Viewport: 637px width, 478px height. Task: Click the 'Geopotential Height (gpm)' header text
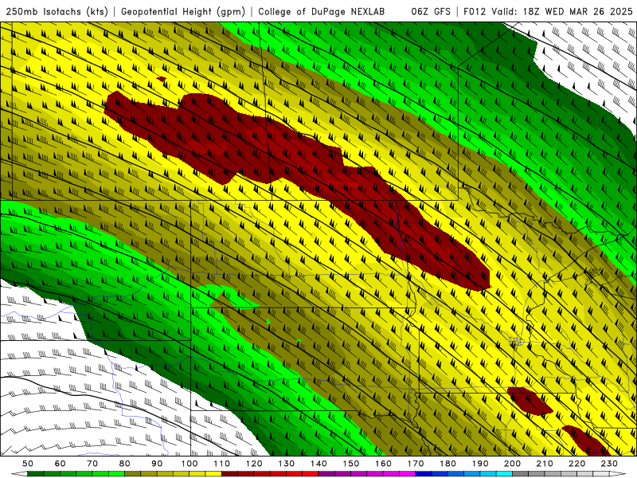coord(183,12)
